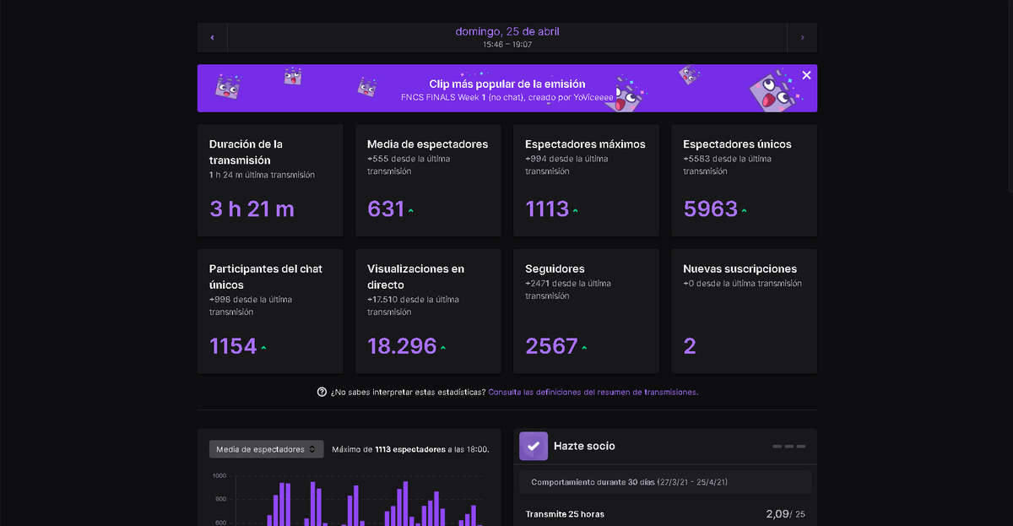Image resolution: width=1013 pixels, height=526 pixels.
Task: Click the green up arrow beside 631
Action: [411, 211]
